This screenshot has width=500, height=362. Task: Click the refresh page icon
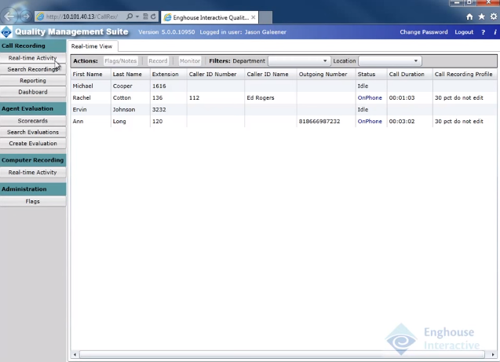pyautogui.click(x=153, y=16)
